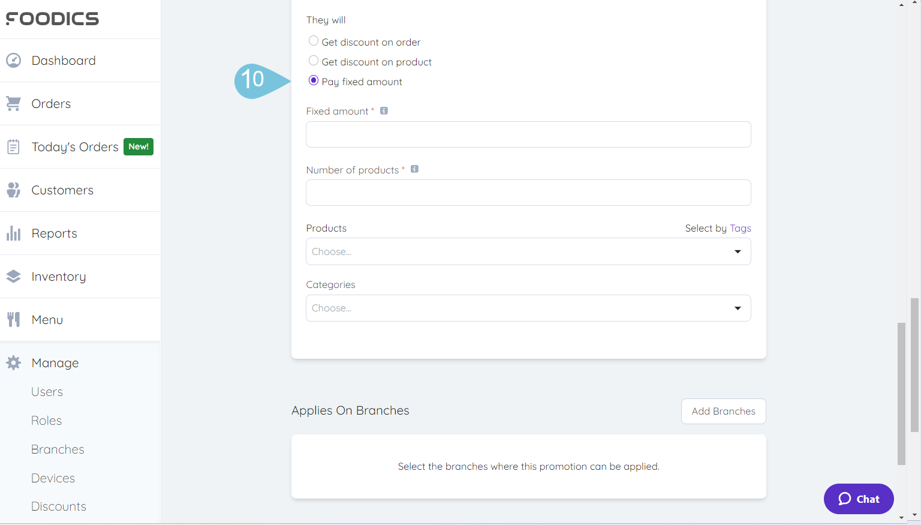Click the Reports bar chart icon
Screen dimensions: 921x525
click(13, 233)
